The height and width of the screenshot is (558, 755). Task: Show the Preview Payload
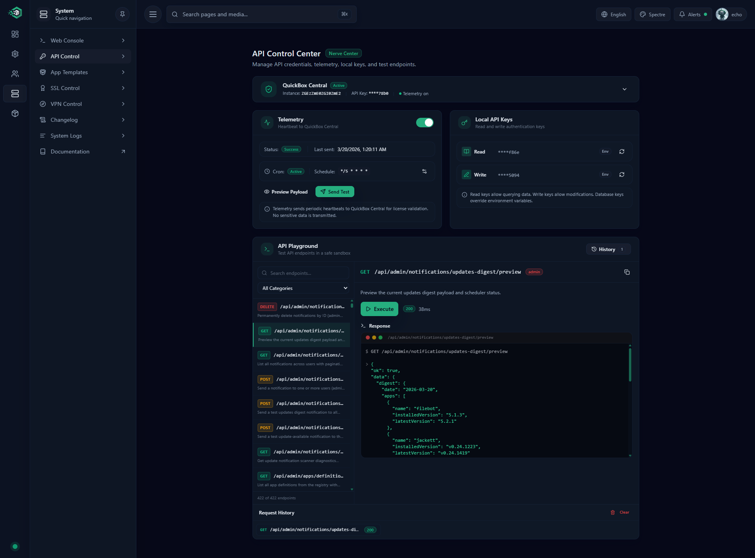[286, 192]
